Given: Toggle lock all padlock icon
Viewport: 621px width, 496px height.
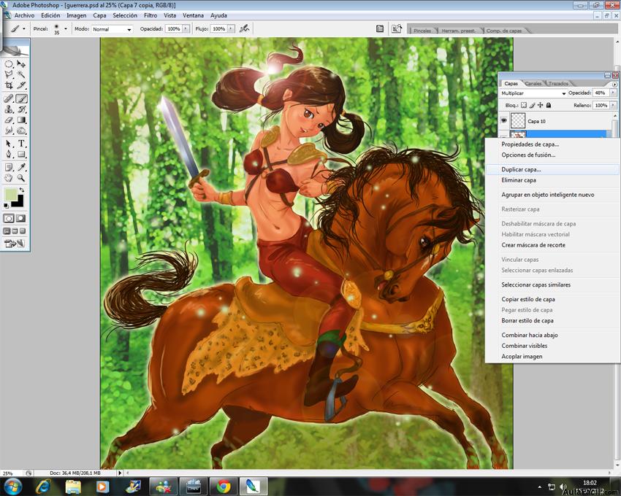Looking at the screenshot, I should [x=549, y=105].
